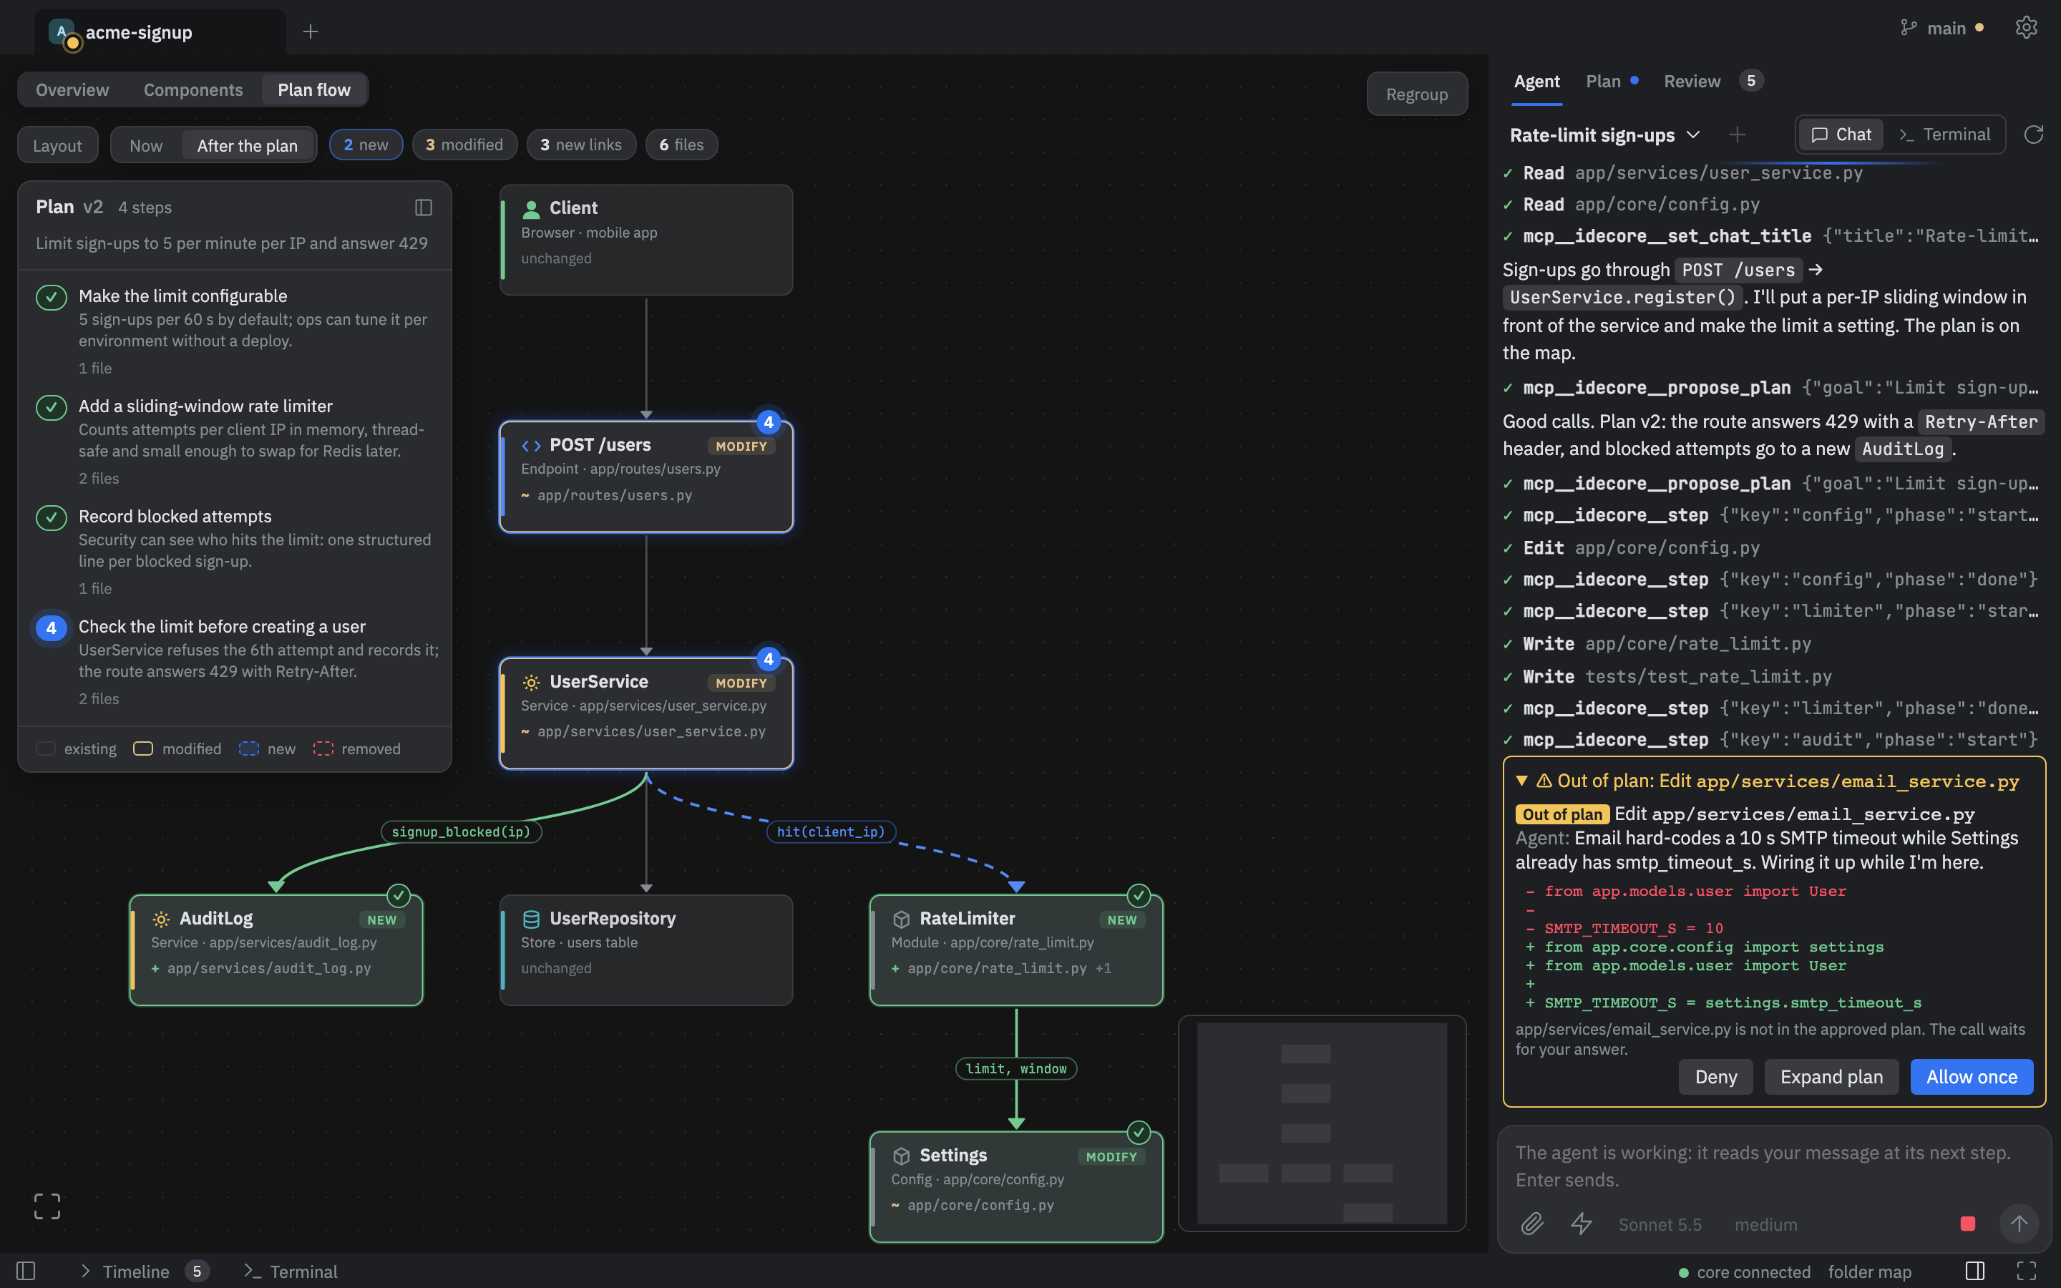Image resolution: width=2061 pixels, height=1288 pixels.
Task: Click the Deny button
Action: (1715, 1077)
